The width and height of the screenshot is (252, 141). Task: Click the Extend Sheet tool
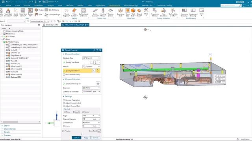(x=139, y=13)
